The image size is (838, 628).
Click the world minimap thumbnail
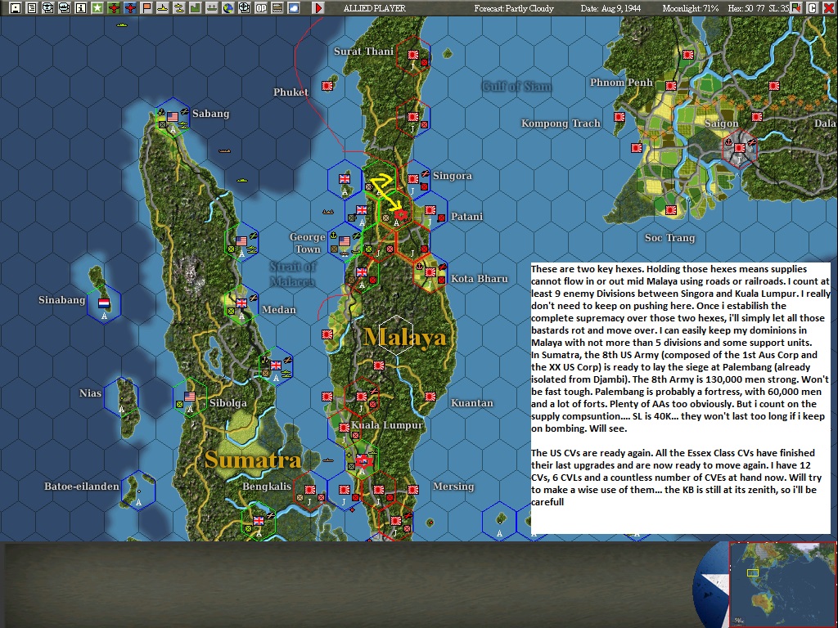click(782, 585)
